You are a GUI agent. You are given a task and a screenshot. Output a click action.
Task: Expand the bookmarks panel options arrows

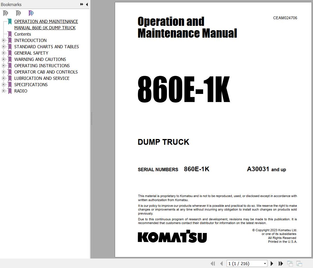pos(82,4)
